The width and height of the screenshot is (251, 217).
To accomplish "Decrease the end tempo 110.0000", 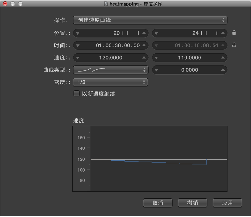I will [x=156, y=58].
